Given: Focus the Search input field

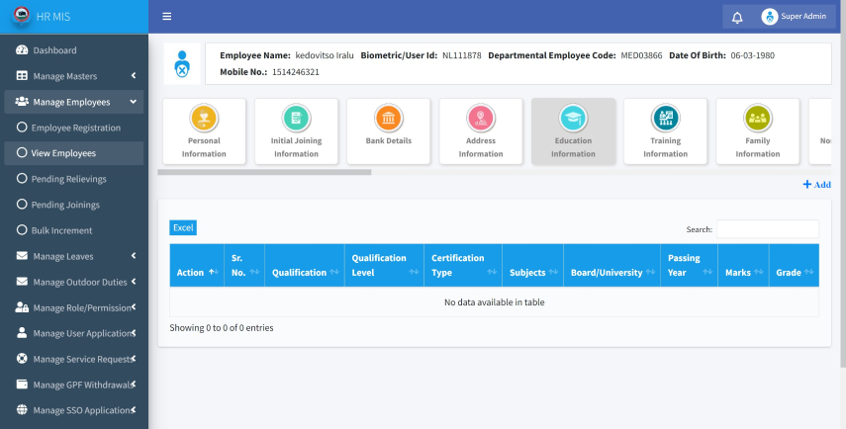Looking at the screenshot, I should click(x=767, y=229).
